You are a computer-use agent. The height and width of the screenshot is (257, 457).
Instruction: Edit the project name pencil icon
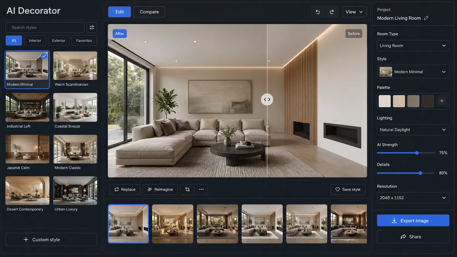click(x=426, y=18)
